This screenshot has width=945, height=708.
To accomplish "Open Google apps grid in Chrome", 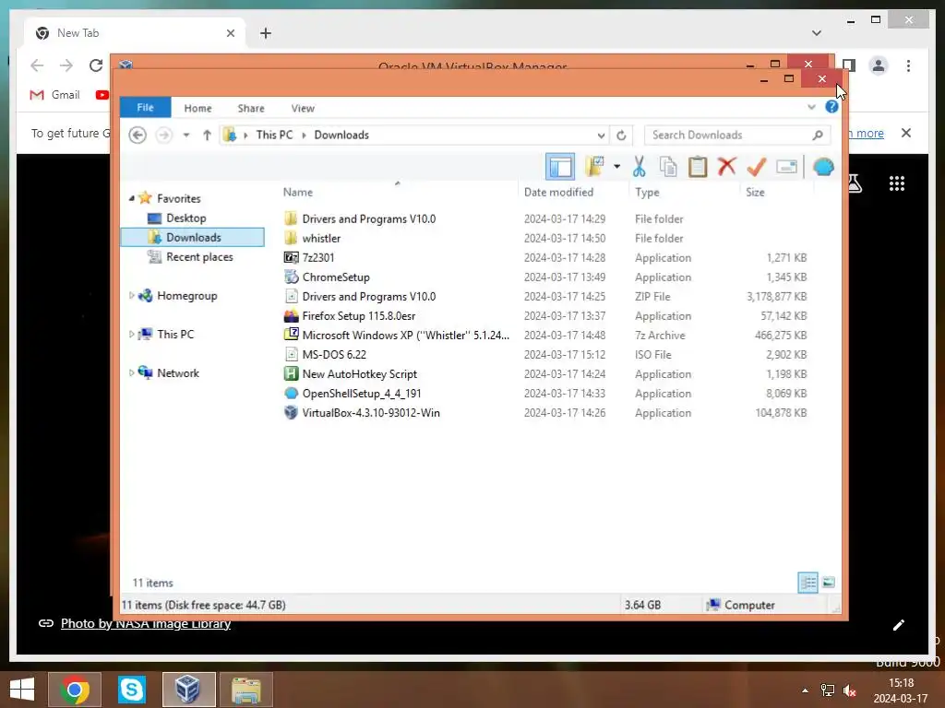I will [897, 183].
